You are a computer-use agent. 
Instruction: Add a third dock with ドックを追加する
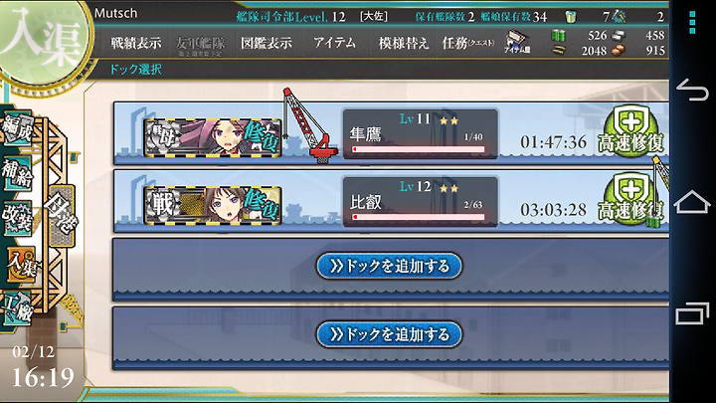point(389,266)
